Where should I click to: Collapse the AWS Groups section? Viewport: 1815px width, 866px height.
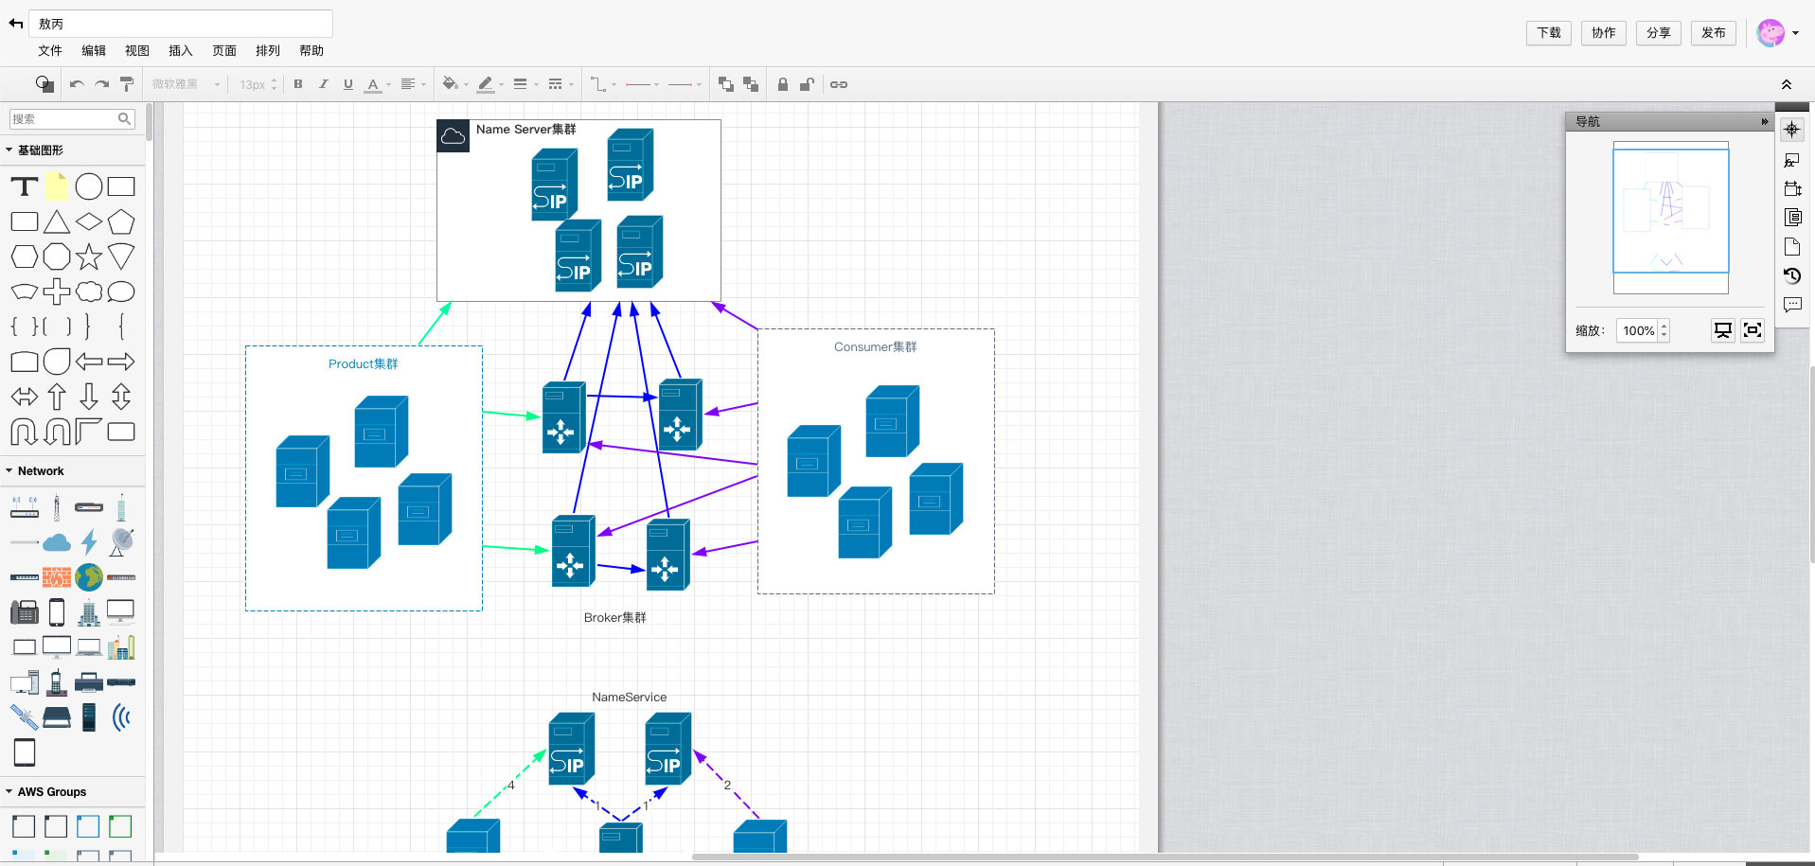(x=51, y=791)
